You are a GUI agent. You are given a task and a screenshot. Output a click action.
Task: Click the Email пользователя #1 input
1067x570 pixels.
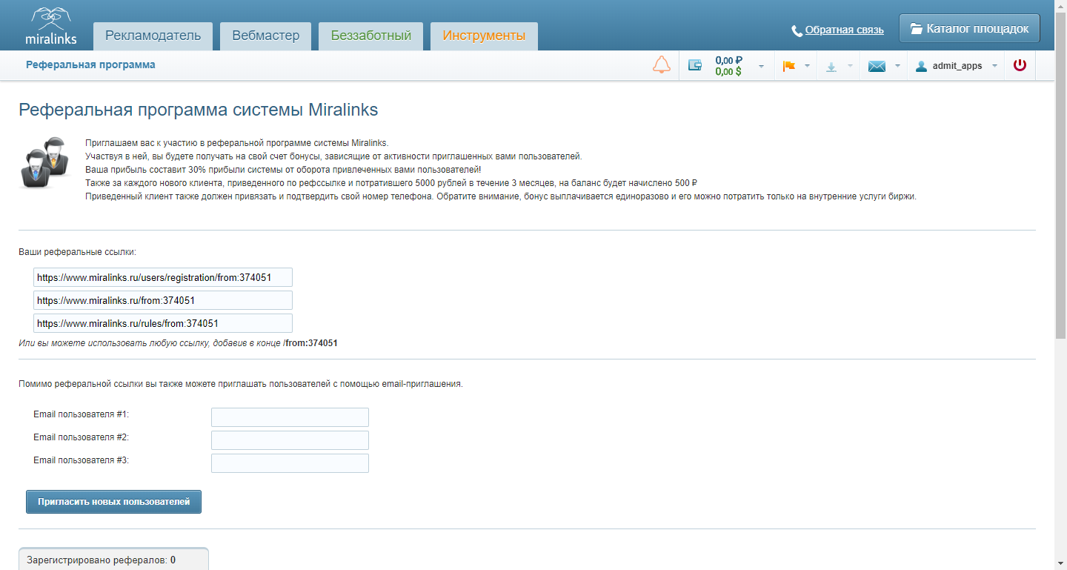click(290, 417)
